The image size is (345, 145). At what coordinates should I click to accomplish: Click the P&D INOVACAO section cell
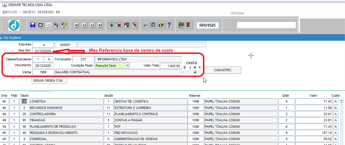[150, 133]
